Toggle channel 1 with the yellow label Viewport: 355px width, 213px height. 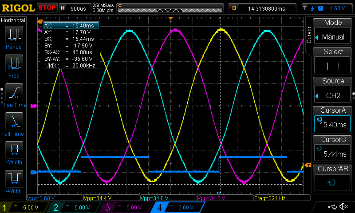[x=24, y=207]
